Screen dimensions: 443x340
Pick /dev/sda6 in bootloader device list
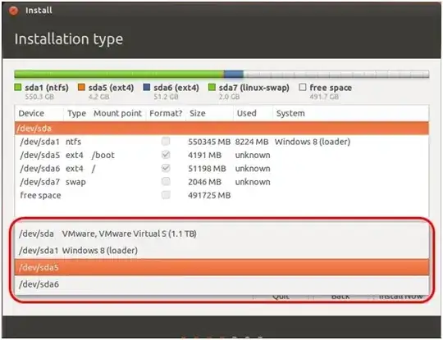pyautogui.click(x=221, y=284)
